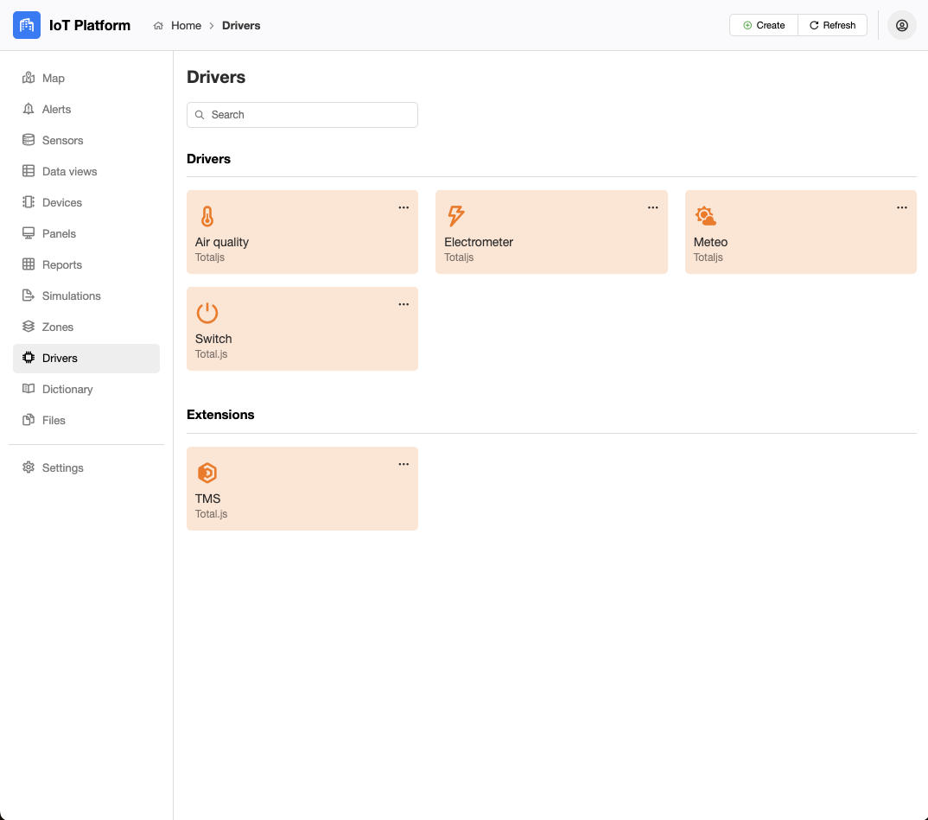Click the IoT Platform logo icon

point(27,25)
